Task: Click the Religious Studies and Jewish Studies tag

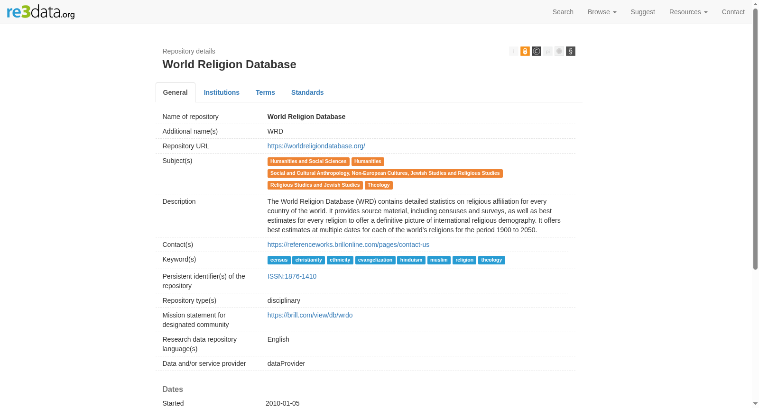Action: [315, 185]
